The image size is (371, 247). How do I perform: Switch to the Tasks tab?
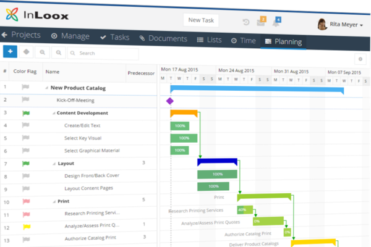pos(115,37)
